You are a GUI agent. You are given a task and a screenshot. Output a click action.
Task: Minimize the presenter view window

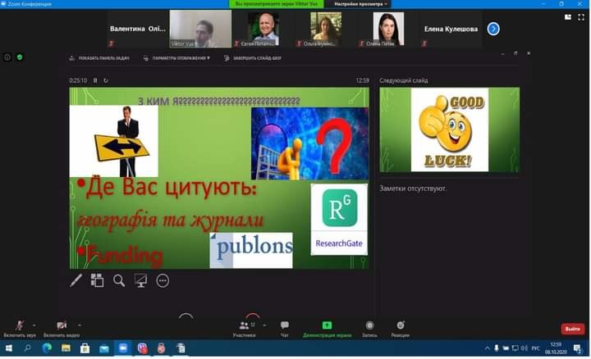(502, 53)
